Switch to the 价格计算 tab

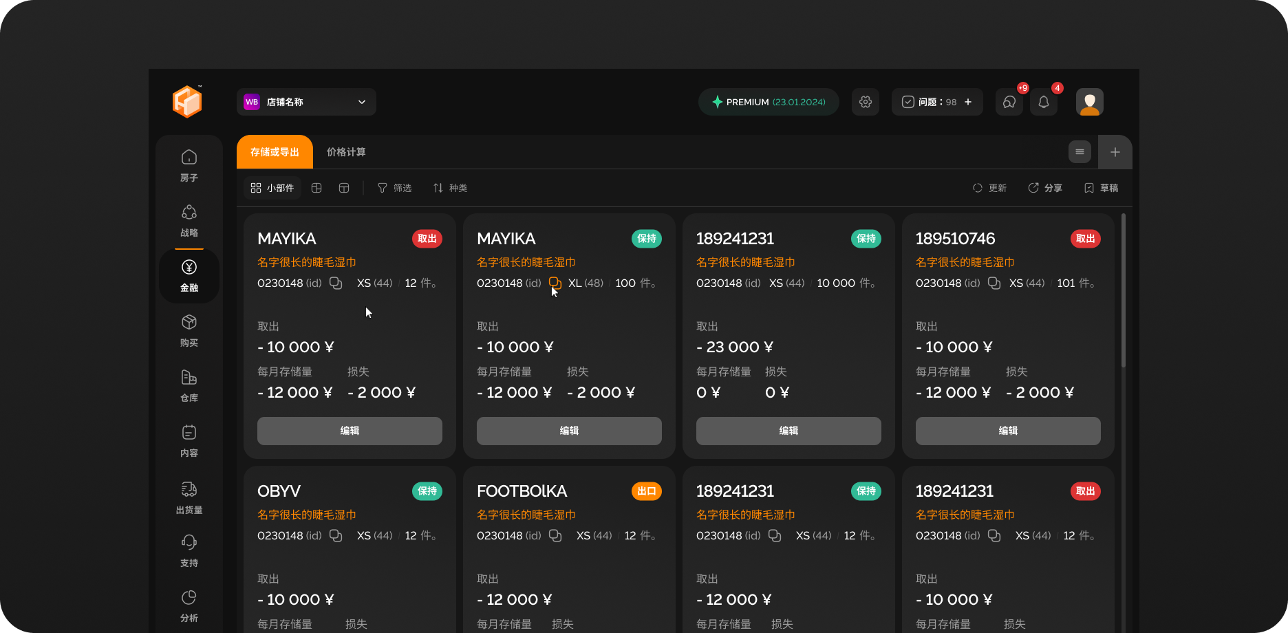pos(346,152)
